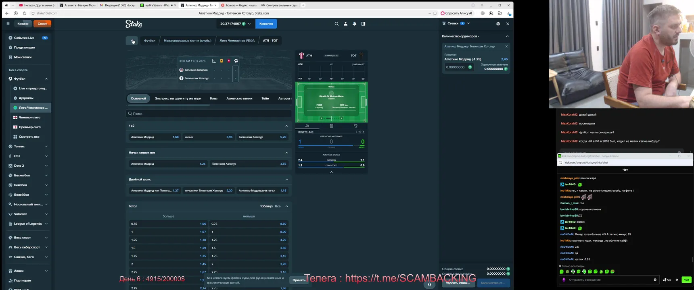Open lineups jersey icon in match widget
The height and width of the screenshot is (290, 694).
click(355, 126)
